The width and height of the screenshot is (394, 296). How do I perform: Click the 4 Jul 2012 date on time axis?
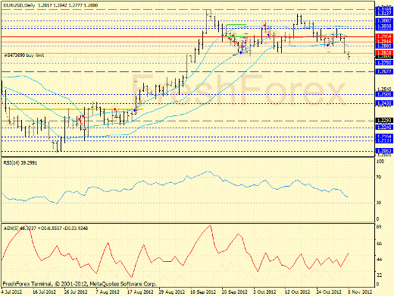[x=11, y=292]
